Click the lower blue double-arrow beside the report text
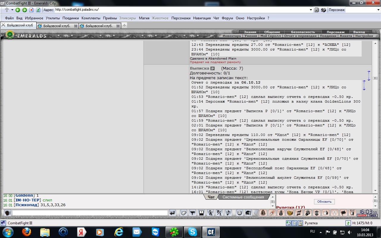The width and height of the screenshot is (381, 238). coord(364,85)
